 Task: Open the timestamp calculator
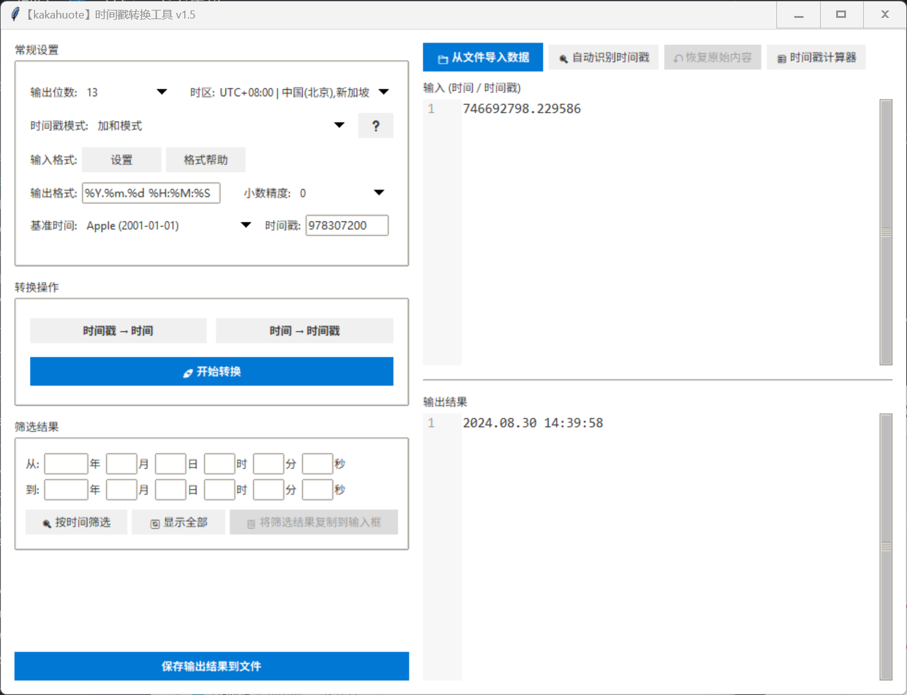click(816, 57)
